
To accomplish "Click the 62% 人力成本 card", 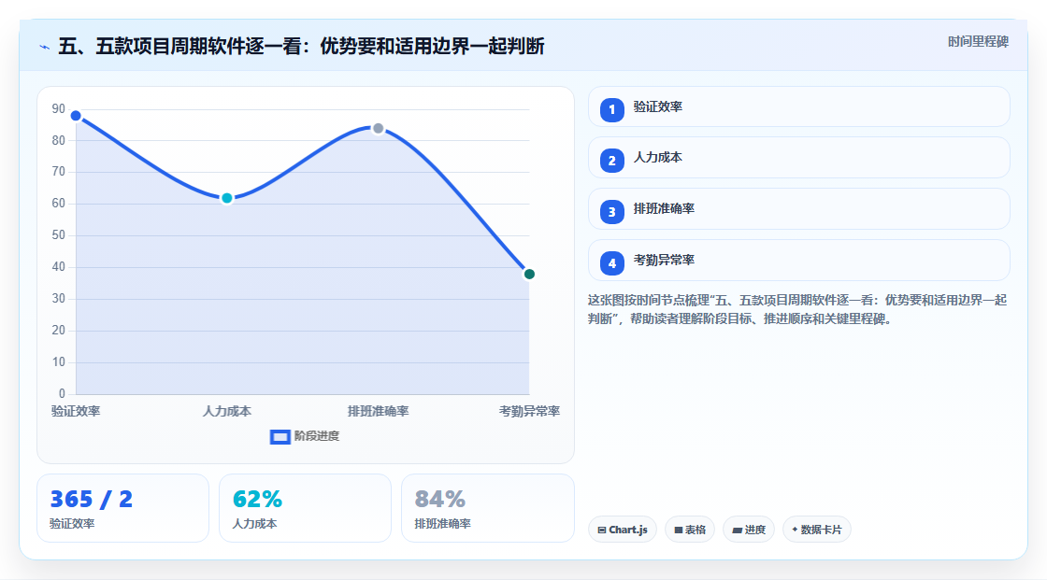I will point(305,509).
